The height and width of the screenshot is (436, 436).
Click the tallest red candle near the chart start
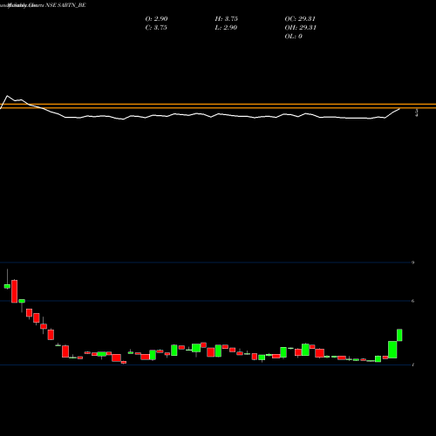[x=15, y=291]
